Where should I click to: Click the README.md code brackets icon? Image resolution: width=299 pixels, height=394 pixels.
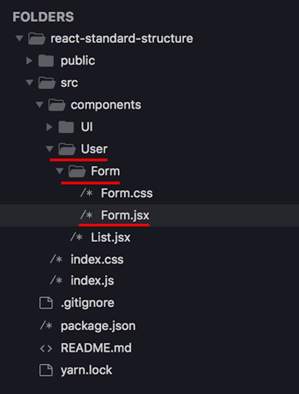tap(46, 348)
